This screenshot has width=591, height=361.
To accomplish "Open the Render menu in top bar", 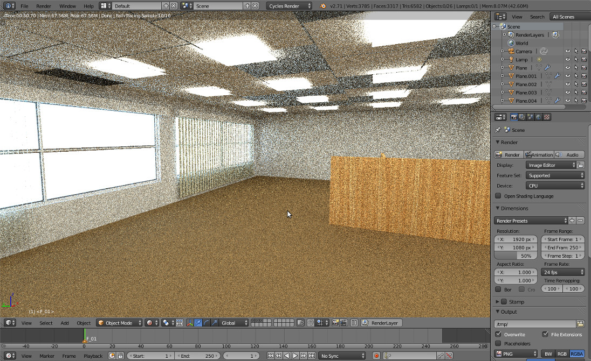I will pyautogui.click(x=44, y=6).
